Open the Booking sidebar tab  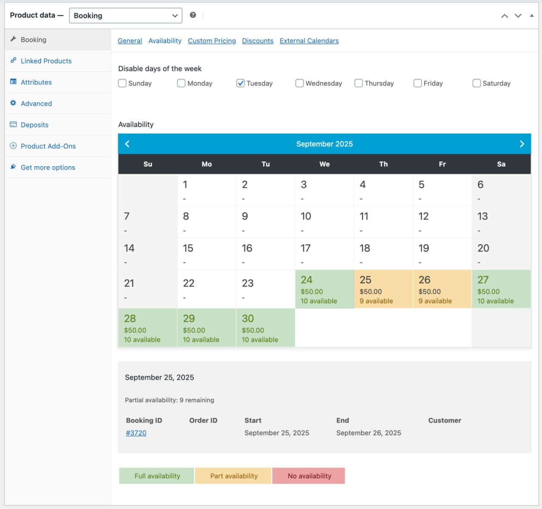pyautogui.click(x=58, y=40)
